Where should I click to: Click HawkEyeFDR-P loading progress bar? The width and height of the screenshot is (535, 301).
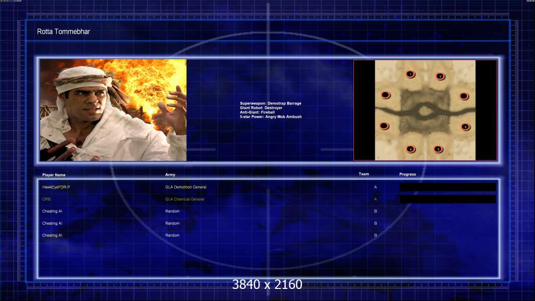tap(448, 187)
